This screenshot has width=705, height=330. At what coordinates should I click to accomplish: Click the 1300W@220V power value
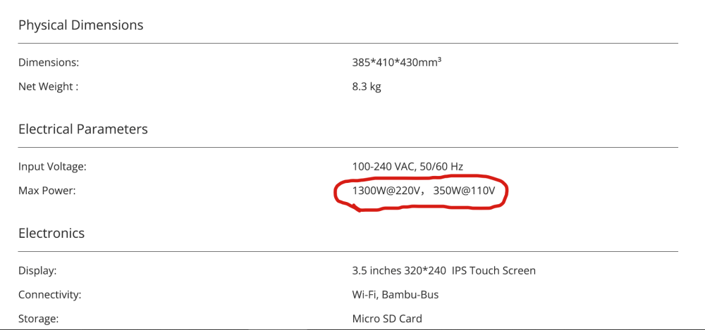[386, 191]
